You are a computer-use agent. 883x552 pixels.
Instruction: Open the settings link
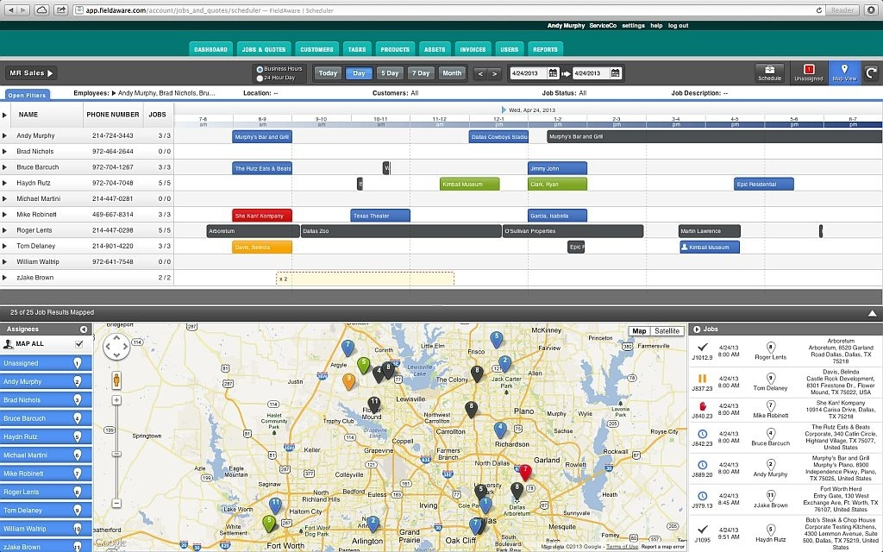[633, 25]
